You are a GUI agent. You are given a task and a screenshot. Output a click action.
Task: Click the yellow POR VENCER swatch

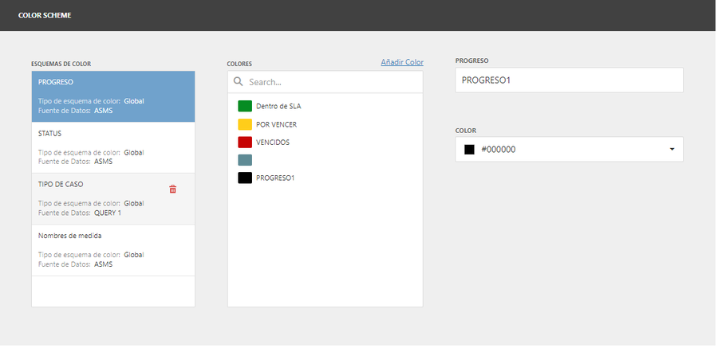pos(245,124)
